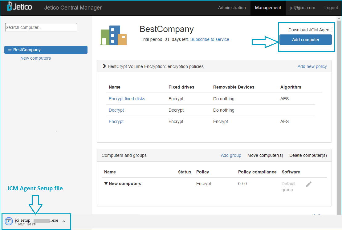Click Add new policy link
Viewport: 342px width, 230px height.
point(312,66)
